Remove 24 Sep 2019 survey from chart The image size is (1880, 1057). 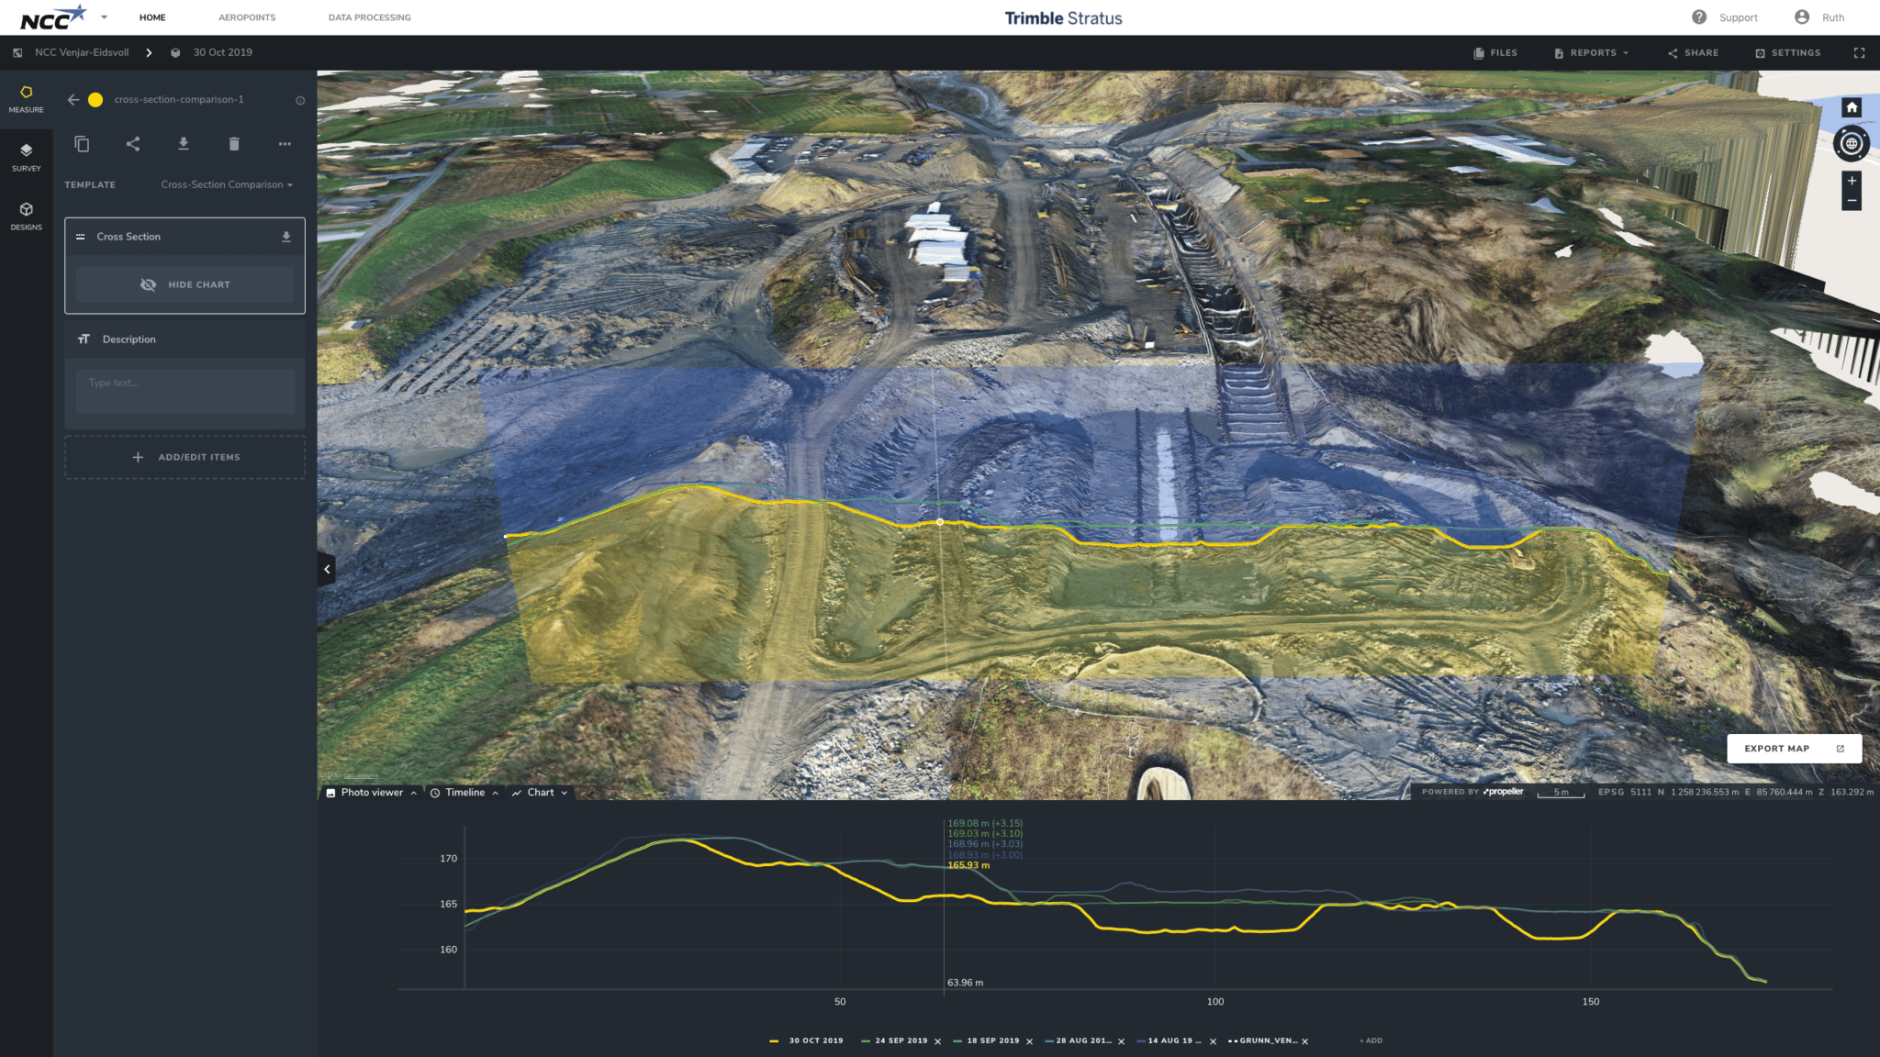click(937, 1041)
